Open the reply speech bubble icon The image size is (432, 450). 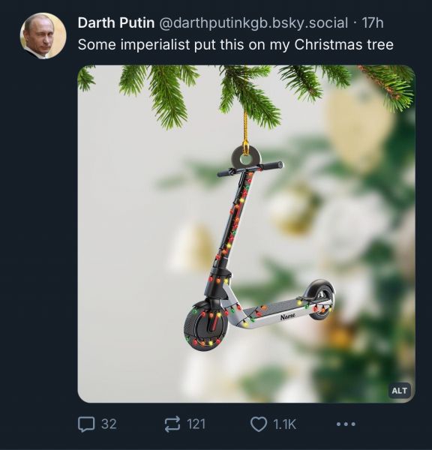[86, 424]
